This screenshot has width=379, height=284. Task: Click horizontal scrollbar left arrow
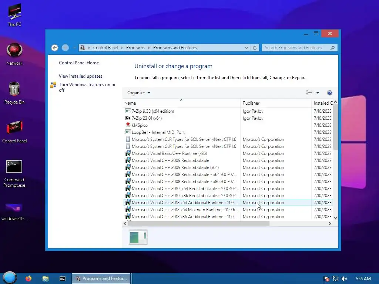[x=125, y=224]
